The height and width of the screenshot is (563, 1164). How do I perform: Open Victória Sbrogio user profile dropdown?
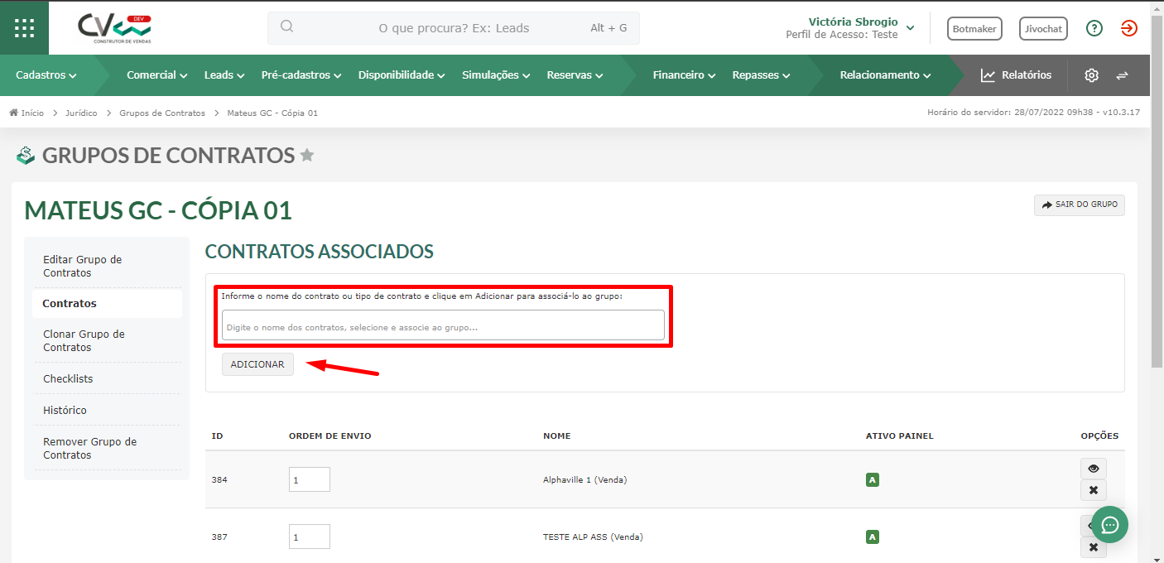pos(850,28)
